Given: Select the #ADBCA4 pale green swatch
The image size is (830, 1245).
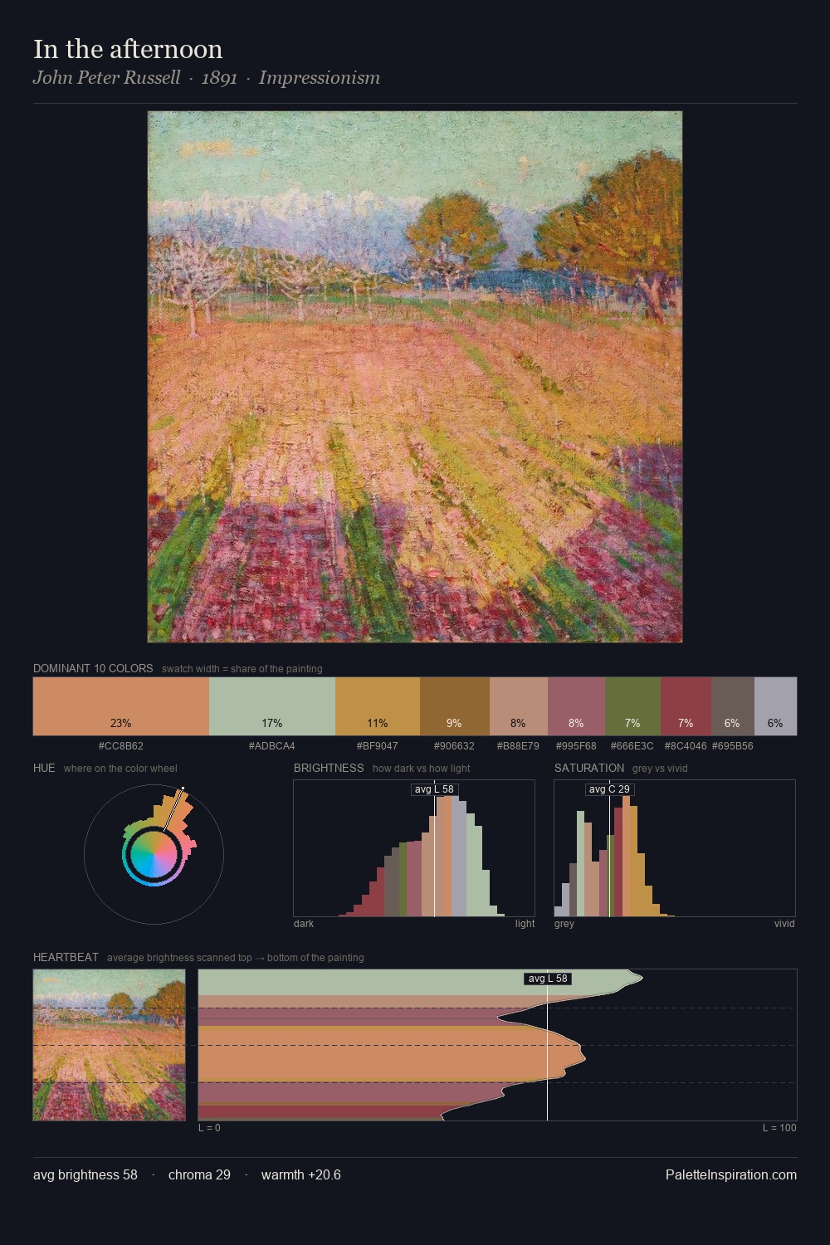Looking at the screenshot, I should pos(272,706).
